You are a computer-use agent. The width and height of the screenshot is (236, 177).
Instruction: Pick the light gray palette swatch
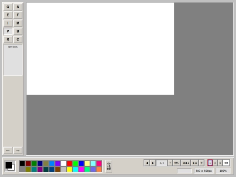[63, 169]
